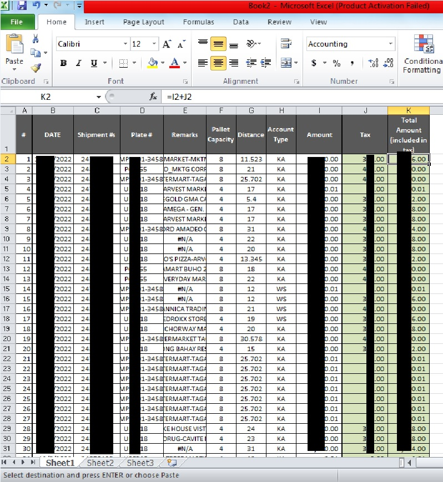This screenshot has width=443, height=482.
Task: Toggle Italic formatting
Action: (79, 63)
